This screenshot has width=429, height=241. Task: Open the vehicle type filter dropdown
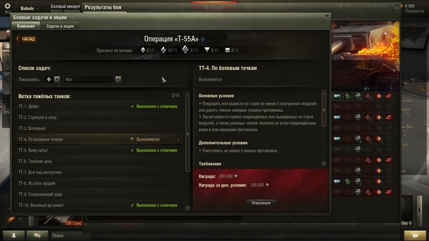point(51,79)
